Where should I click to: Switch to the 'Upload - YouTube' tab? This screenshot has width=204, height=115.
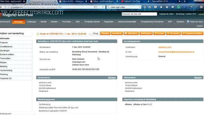click(132, 1)
